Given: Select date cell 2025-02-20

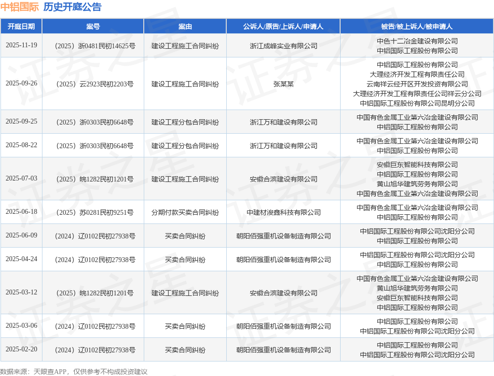Looking at the screenshot, I should [21, 349].
